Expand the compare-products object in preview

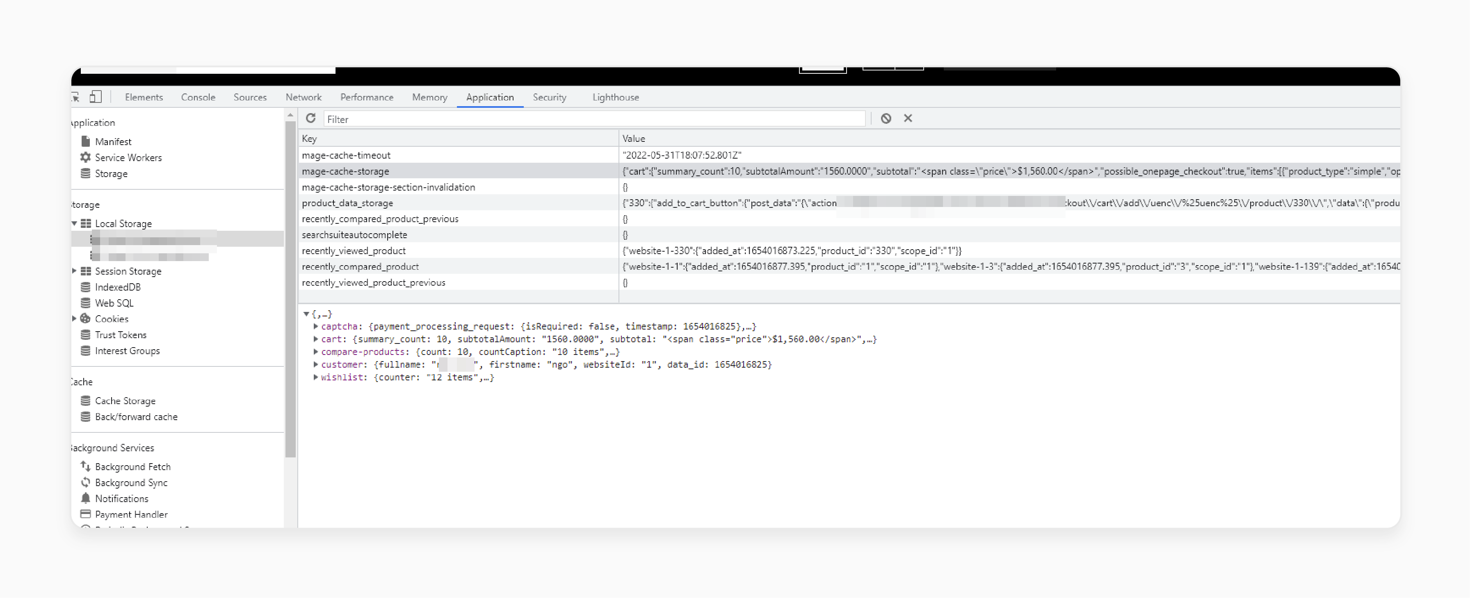tap(315, 351)
